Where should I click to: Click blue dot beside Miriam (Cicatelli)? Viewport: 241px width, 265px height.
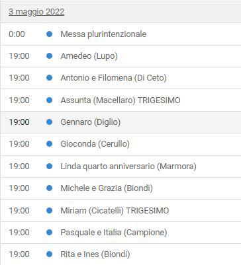[x=50, y=210]
